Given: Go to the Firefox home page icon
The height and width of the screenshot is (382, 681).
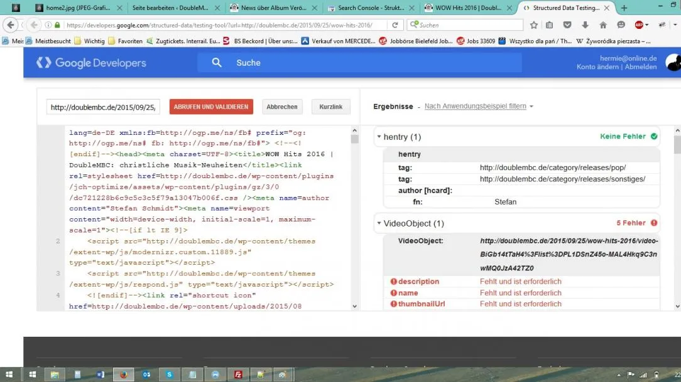Looking at the screenshot, I should 603,25.
